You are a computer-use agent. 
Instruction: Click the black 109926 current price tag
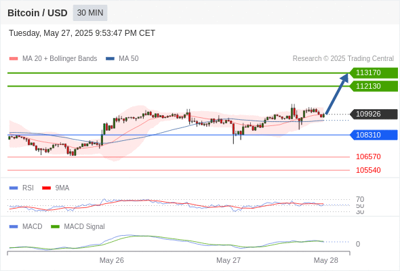(x=374, y=114)
